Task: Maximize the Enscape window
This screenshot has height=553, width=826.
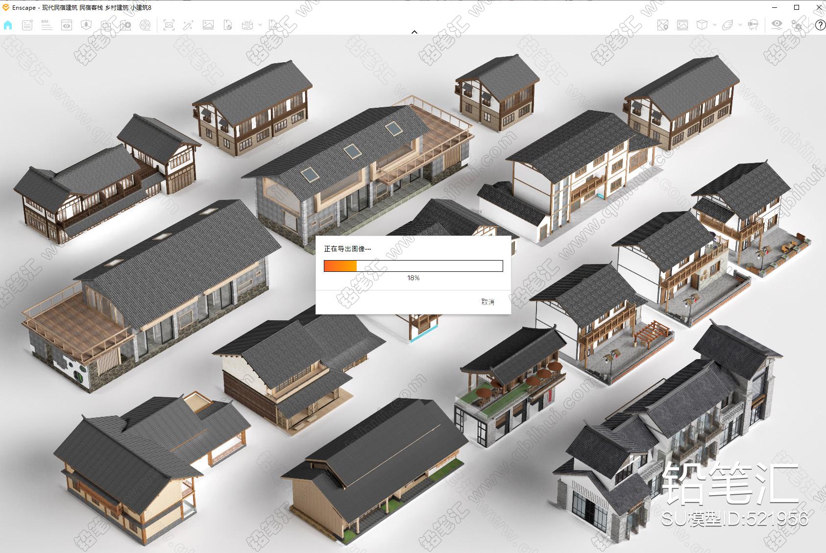Action: [x=797, y=7]
